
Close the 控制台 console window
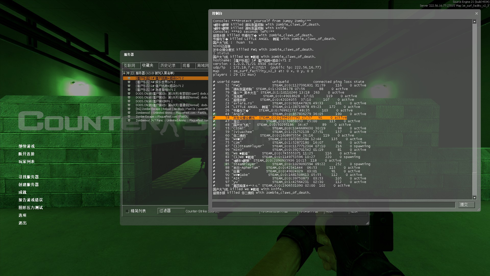(x=476, y=14)
